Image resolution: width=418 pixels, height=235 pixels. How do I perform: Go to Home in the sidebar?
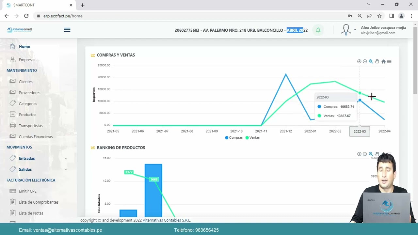24,46
